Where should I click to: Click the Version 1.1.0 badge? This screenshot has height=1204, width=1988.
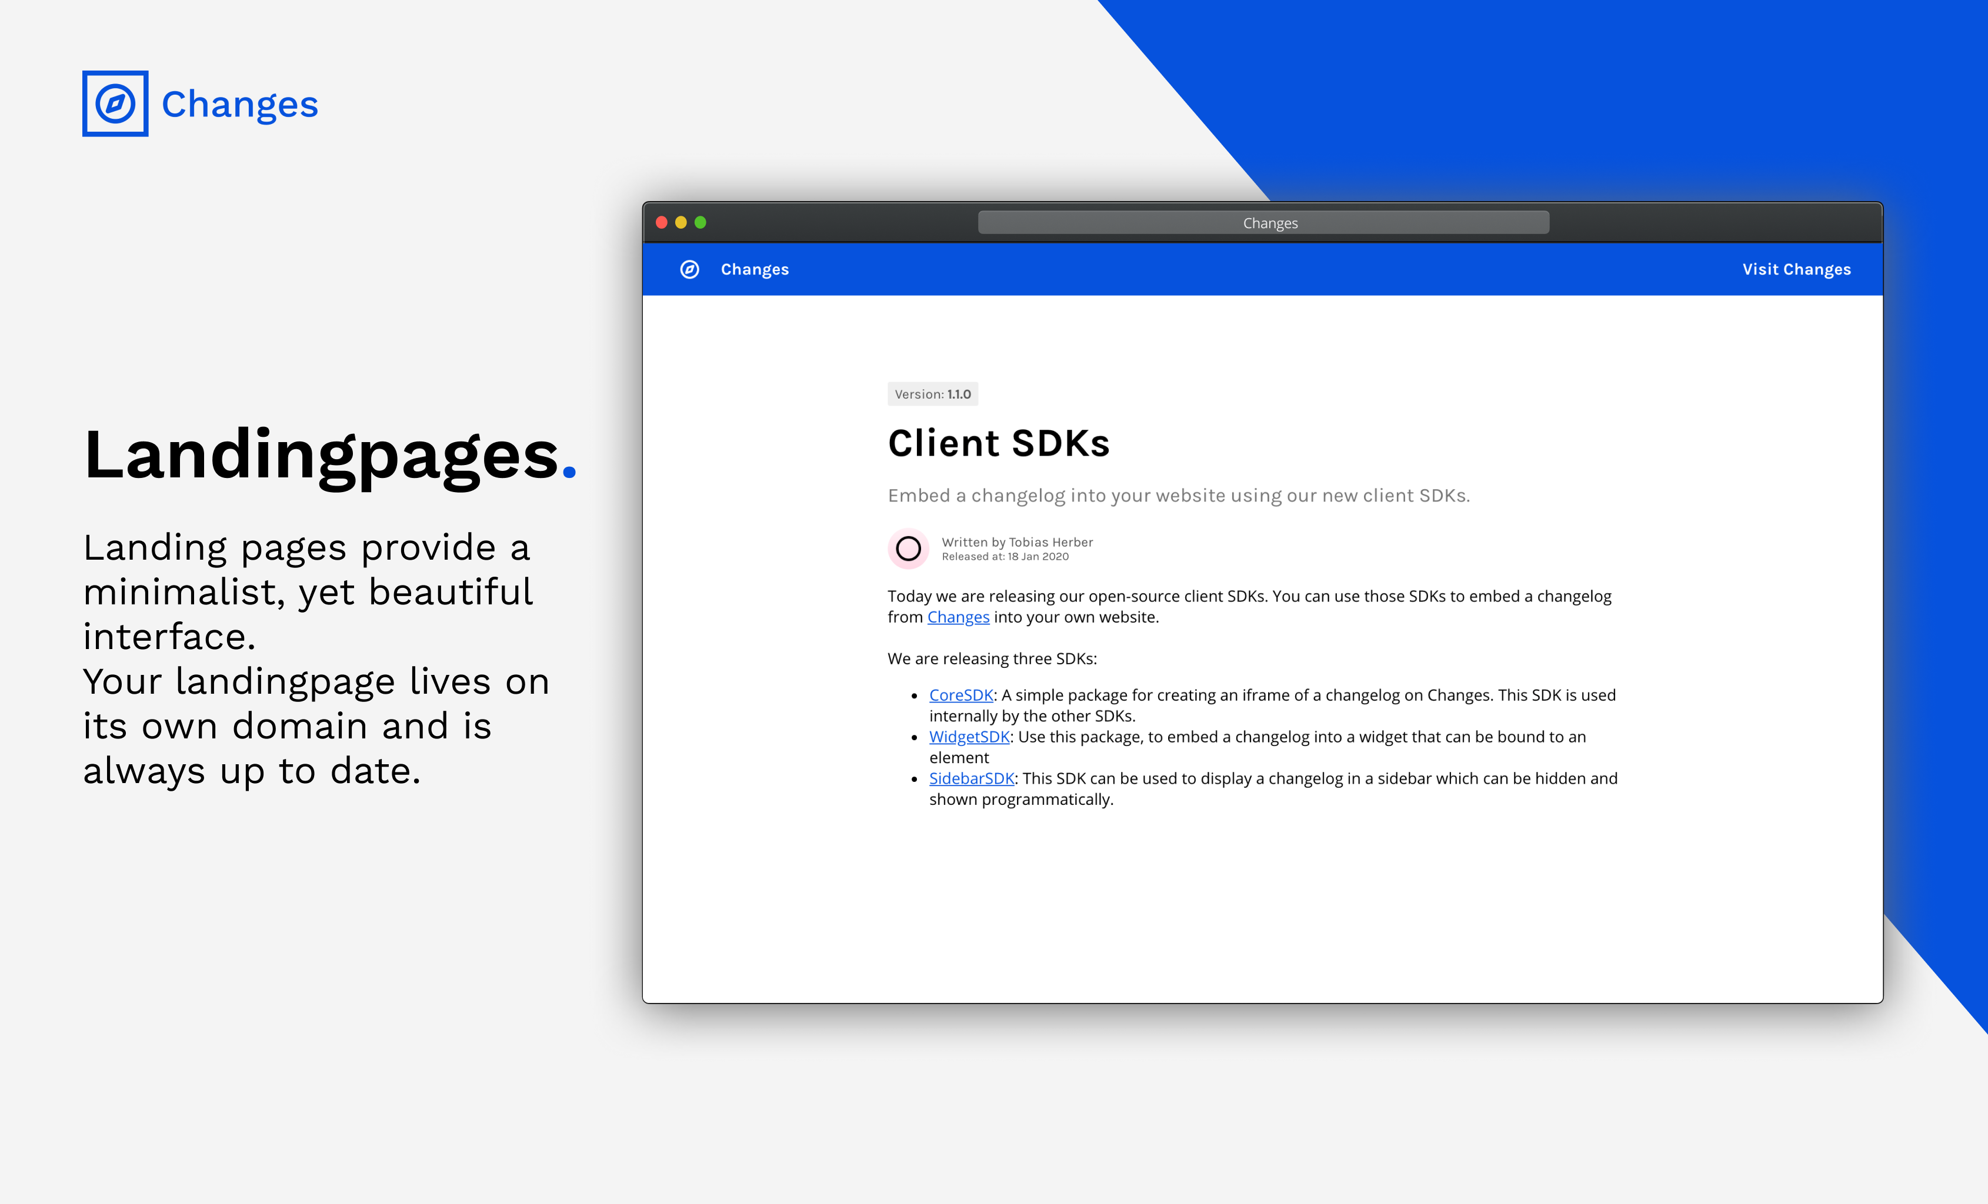[x=933, y=394]
